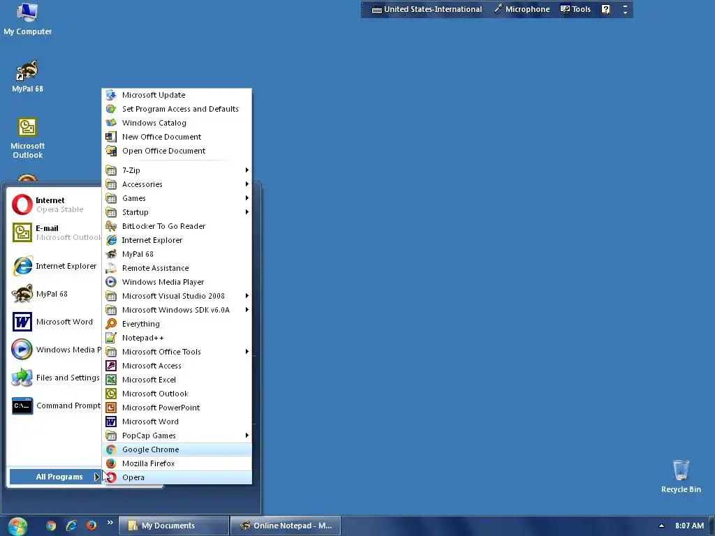Open language bar Help question mark

point(605,9)
